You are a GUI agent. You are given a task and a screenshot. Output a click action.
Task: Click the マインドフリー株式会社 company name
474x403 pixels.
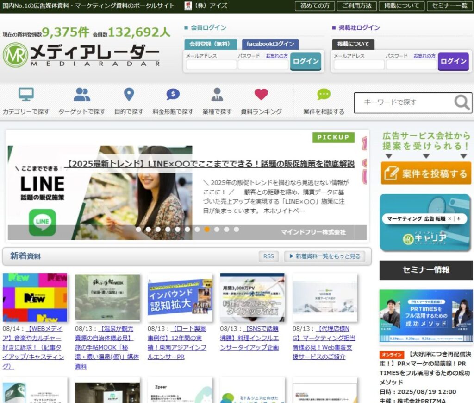click(313, 232)
